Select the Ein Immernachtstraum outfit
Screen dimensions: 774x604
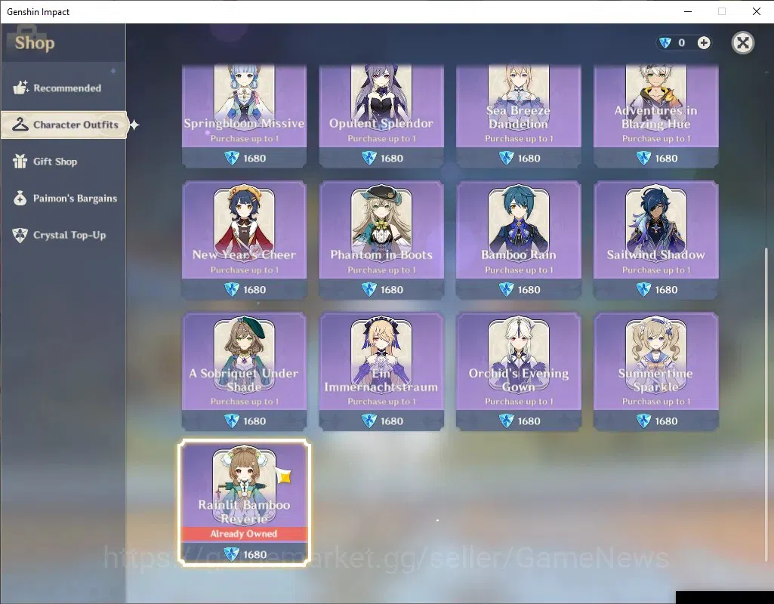pos(381,371)
